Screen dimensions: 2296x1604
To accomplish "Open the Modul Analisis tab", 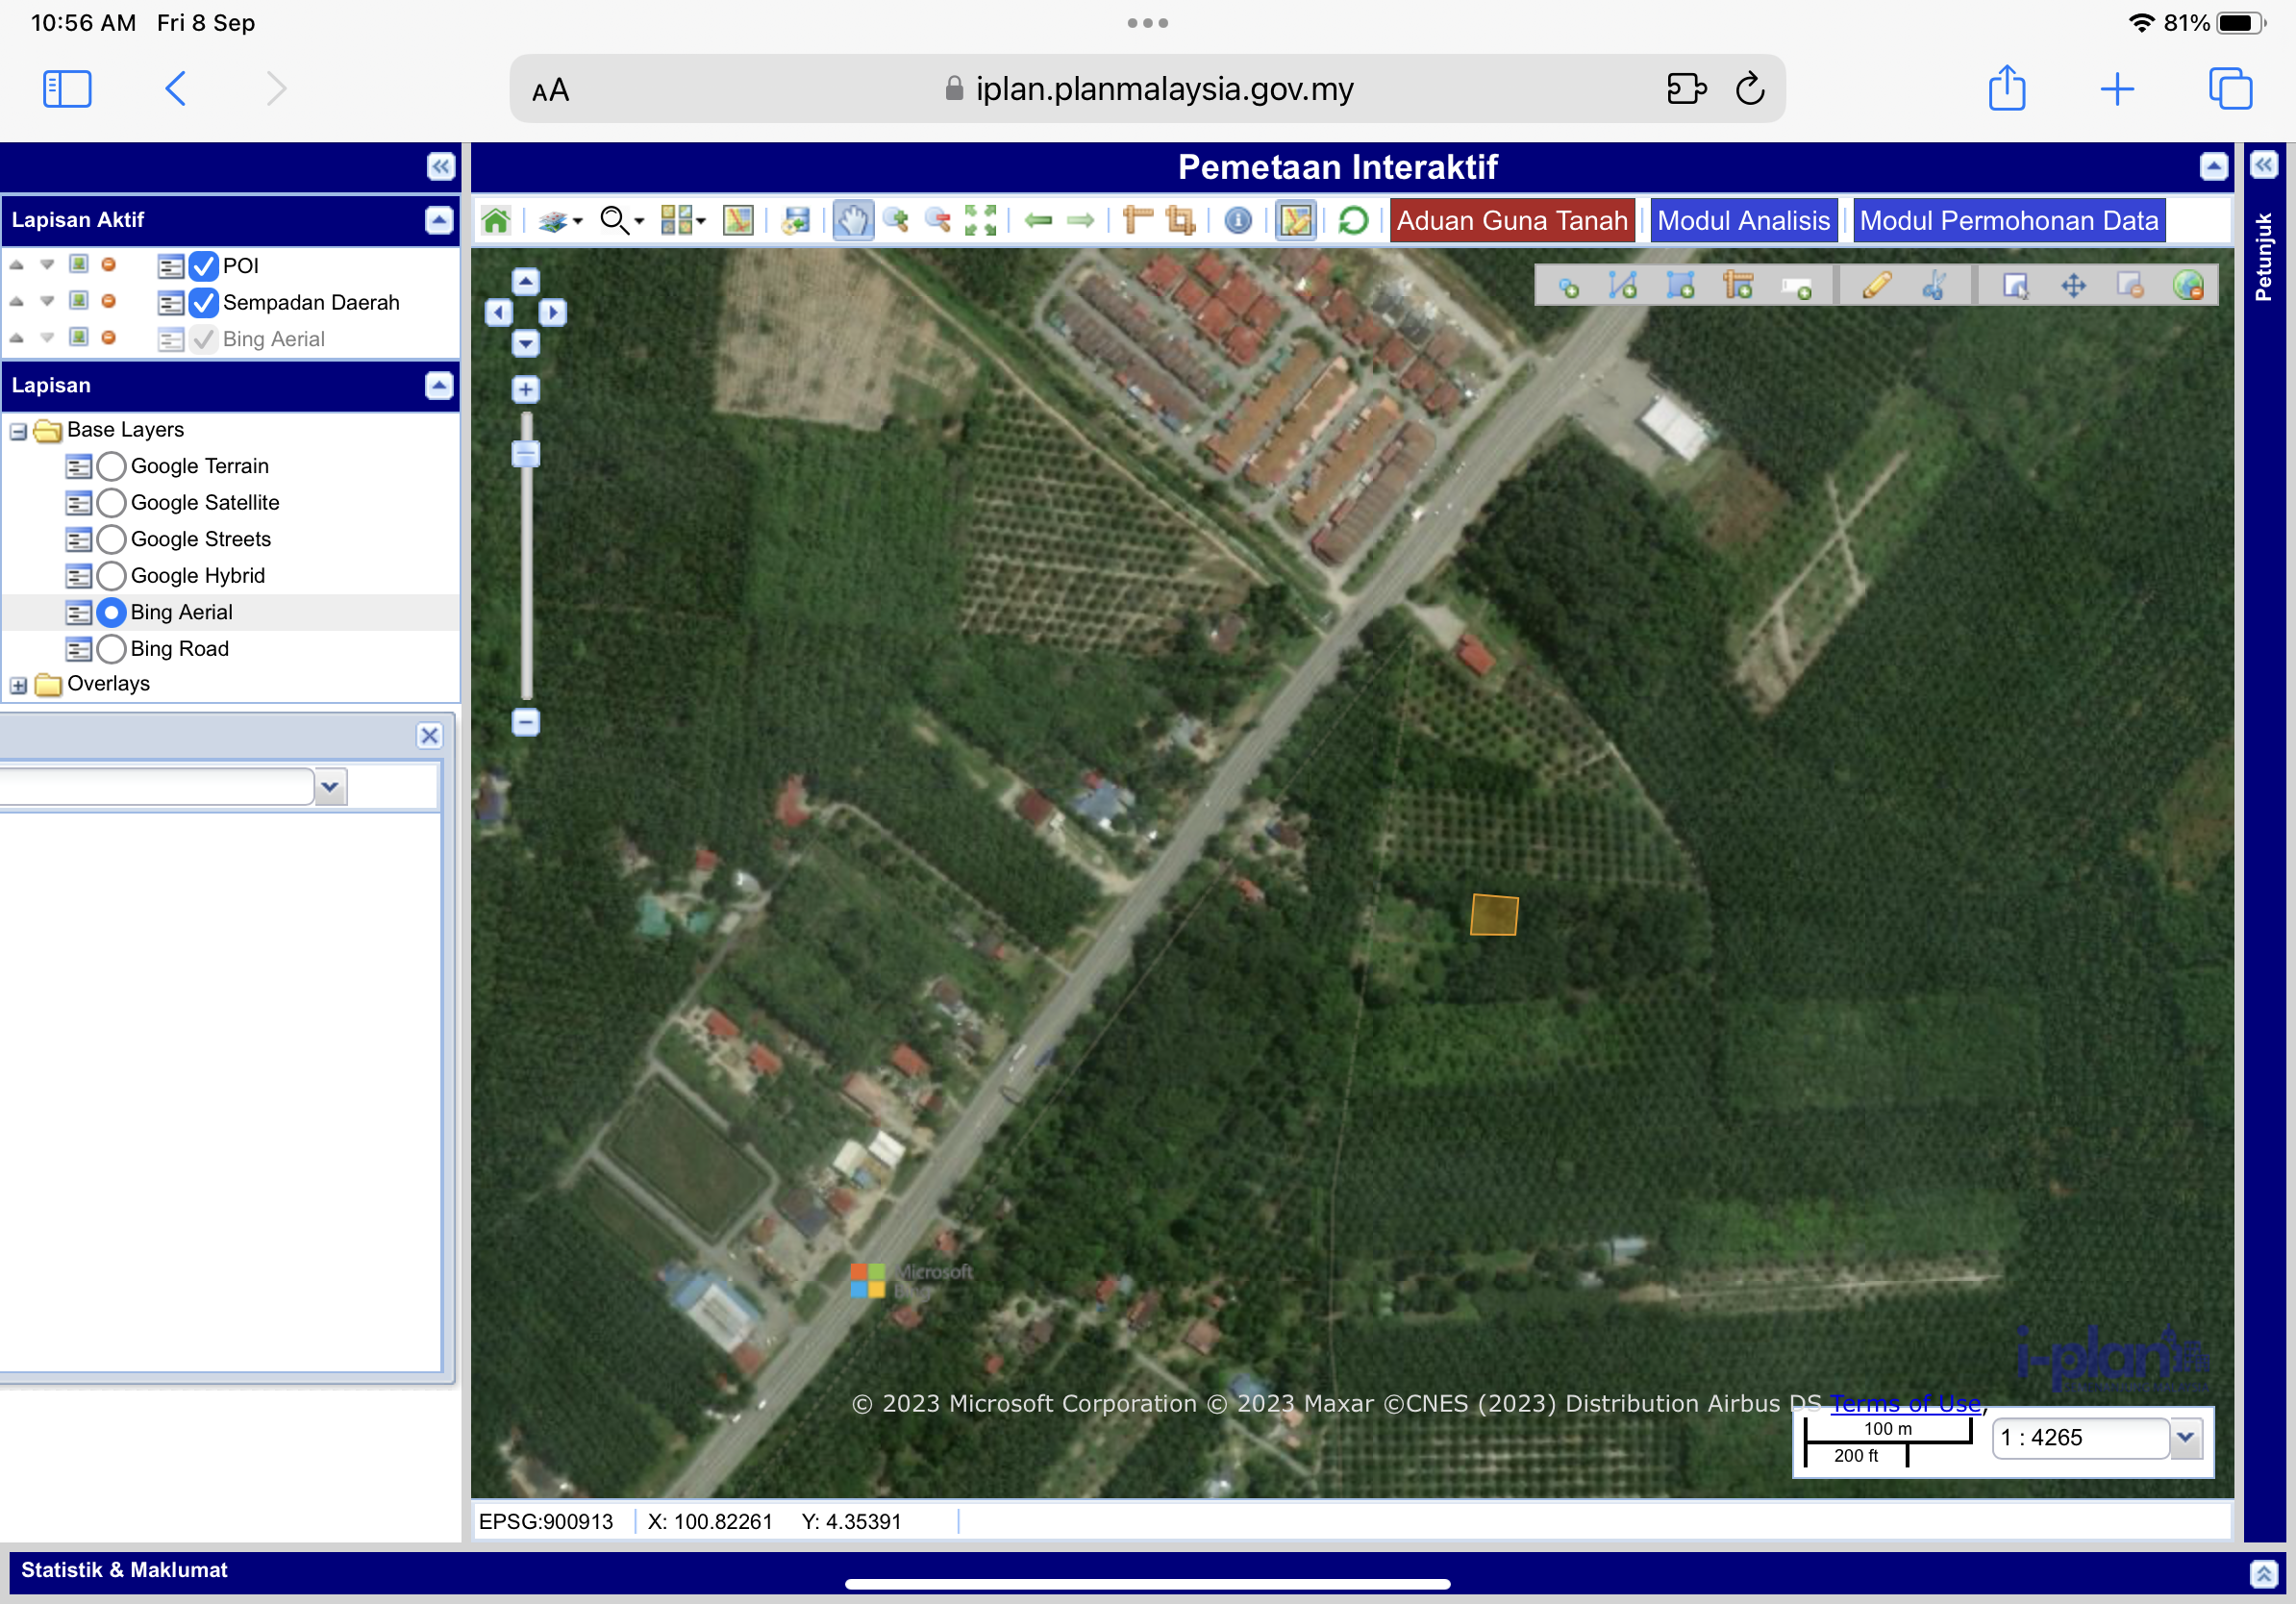I will click(x=1743, y=220).
